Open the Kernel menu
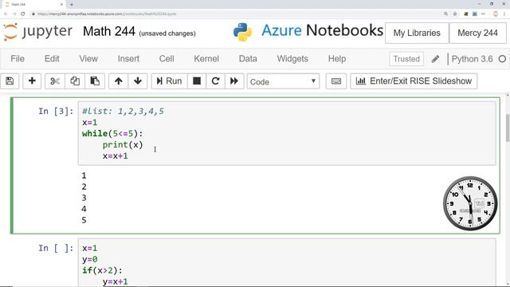Image resolution: width=510 pixels, height=287 pixels. [x=206, y=59]
